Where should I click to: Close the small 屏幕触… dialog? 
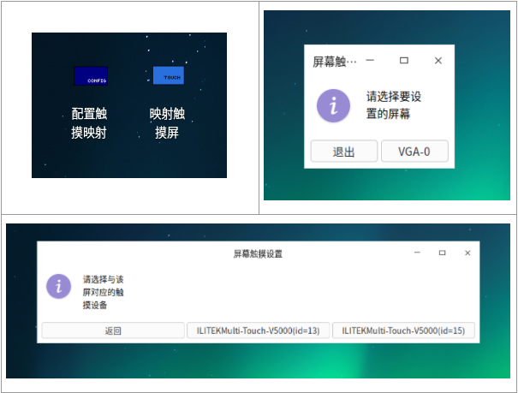coord(438,61)
